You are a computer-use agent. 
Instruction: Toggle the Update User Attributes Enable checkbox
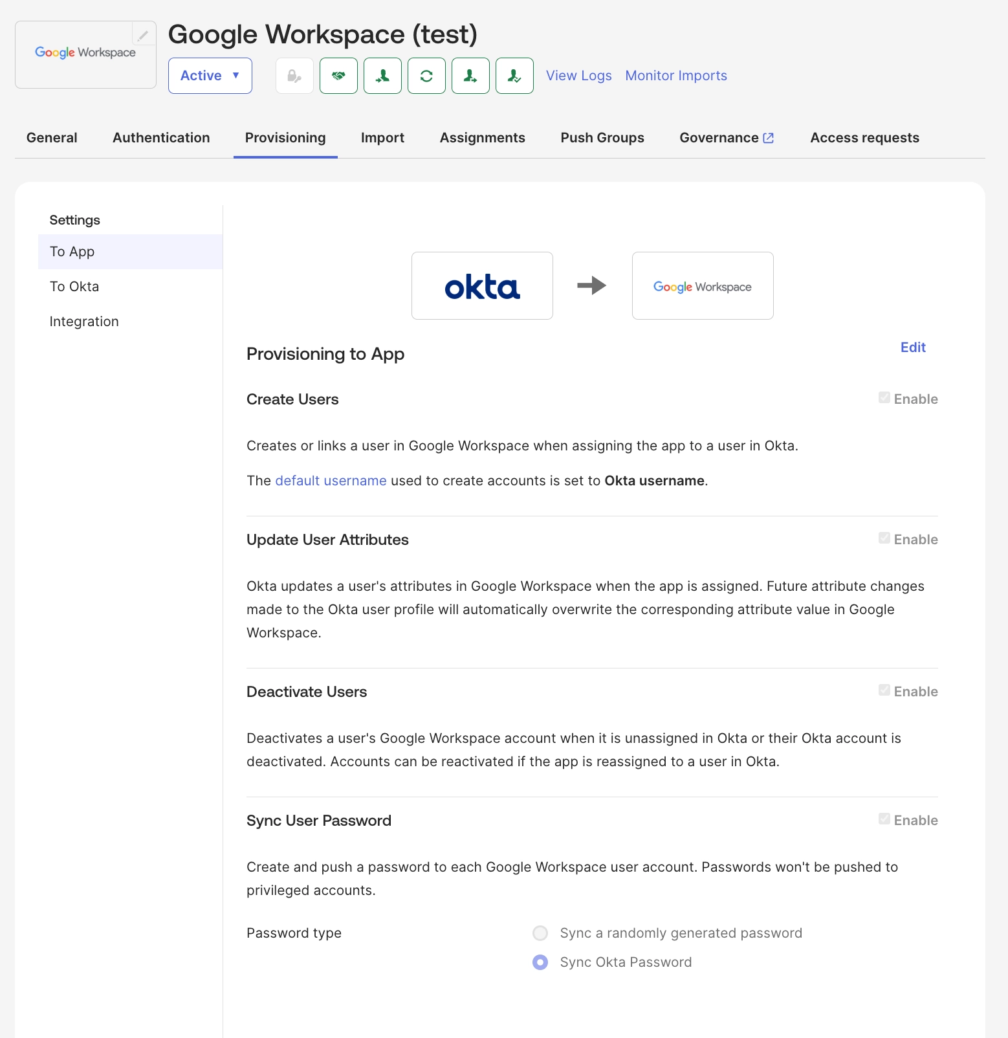884,538
